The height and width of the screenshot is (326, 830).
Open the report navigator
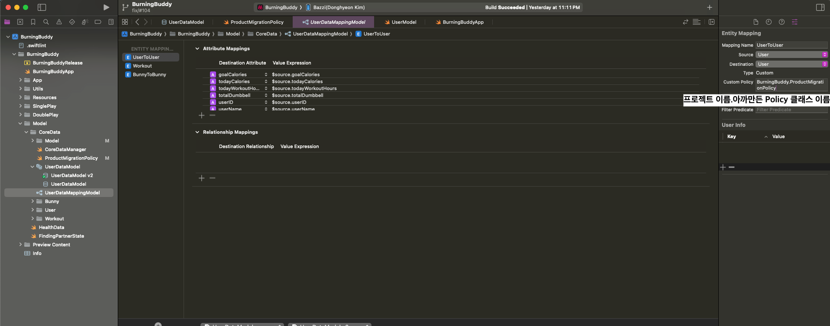pos(111,22)
